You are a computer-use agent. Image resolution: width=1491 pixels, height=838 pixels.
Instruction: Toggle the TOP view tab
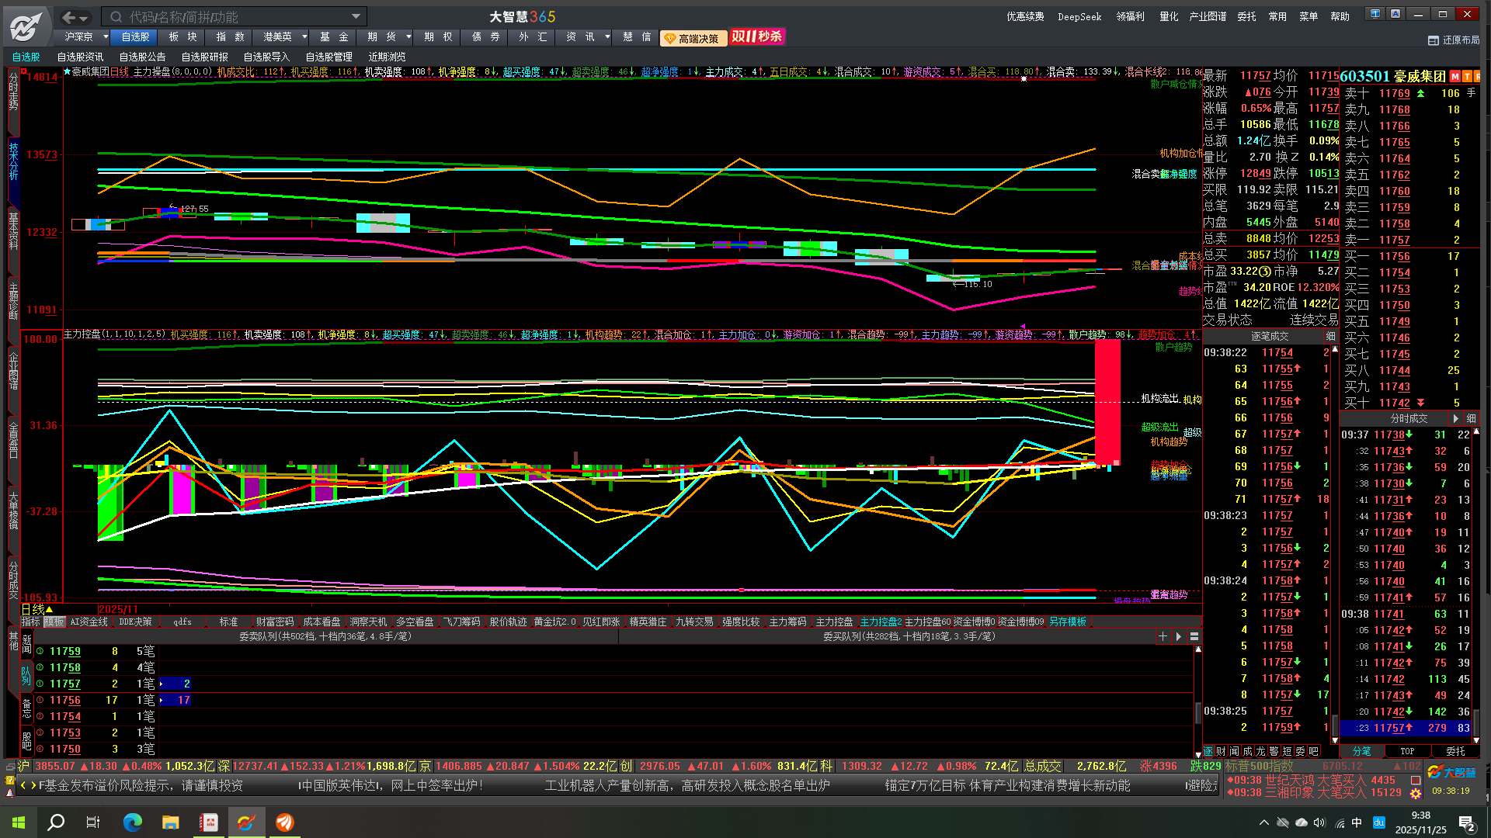point(1407,751)
